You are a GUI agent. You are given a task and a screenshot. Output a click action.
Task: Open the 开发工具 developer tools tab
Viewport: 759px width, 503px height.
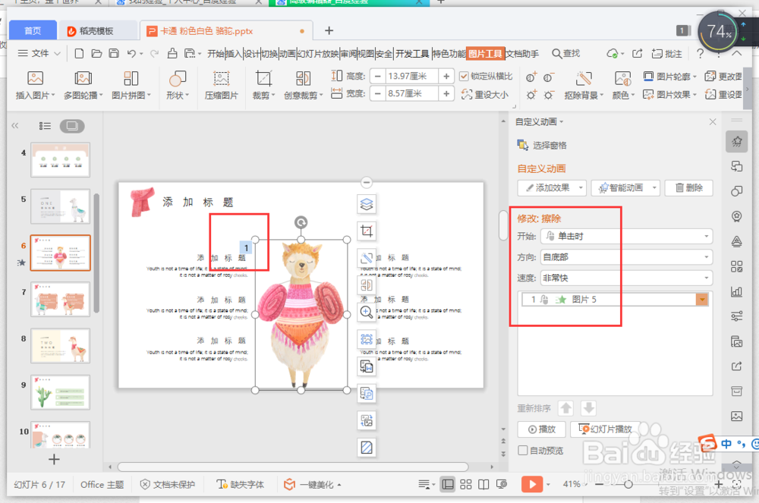pos(412,53)
